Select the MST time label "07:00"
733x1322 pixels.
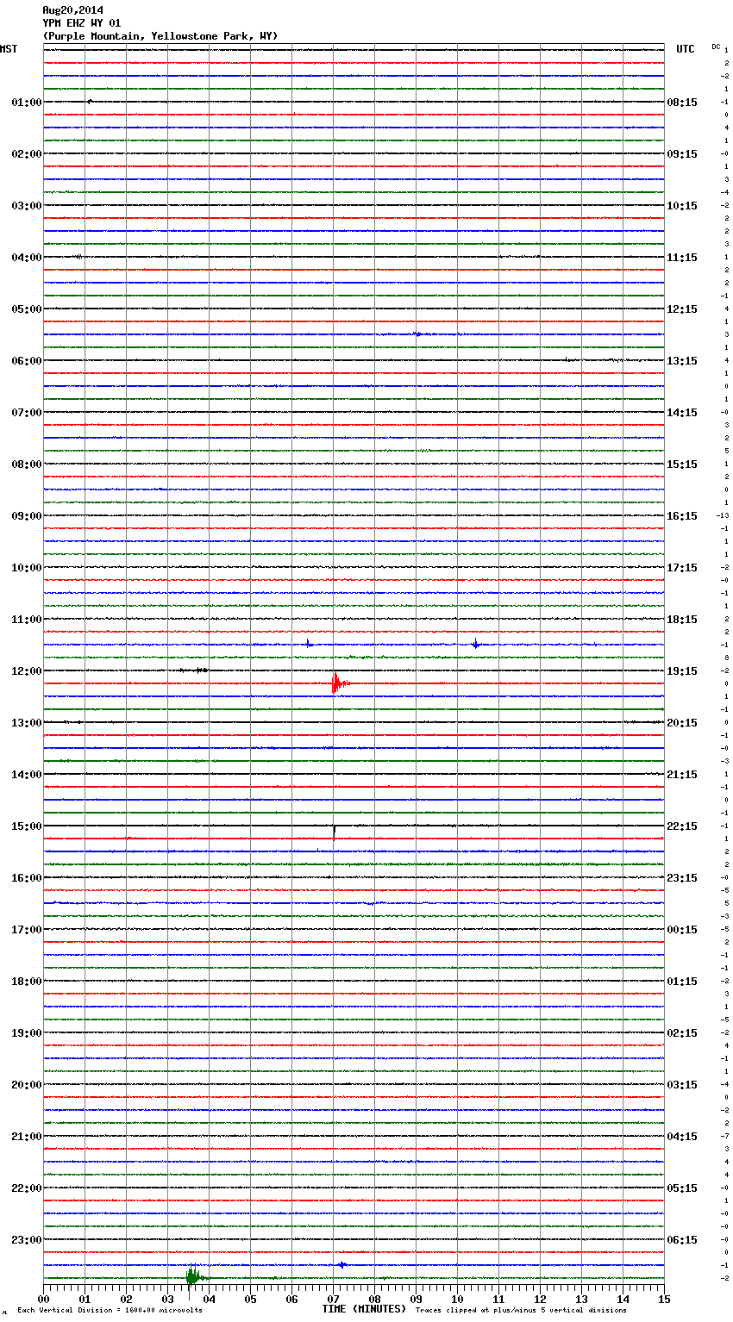(27, 413)
